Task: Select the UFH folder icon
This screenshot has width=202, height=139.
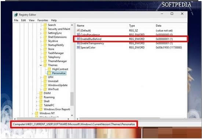Action: coord(45,77)
